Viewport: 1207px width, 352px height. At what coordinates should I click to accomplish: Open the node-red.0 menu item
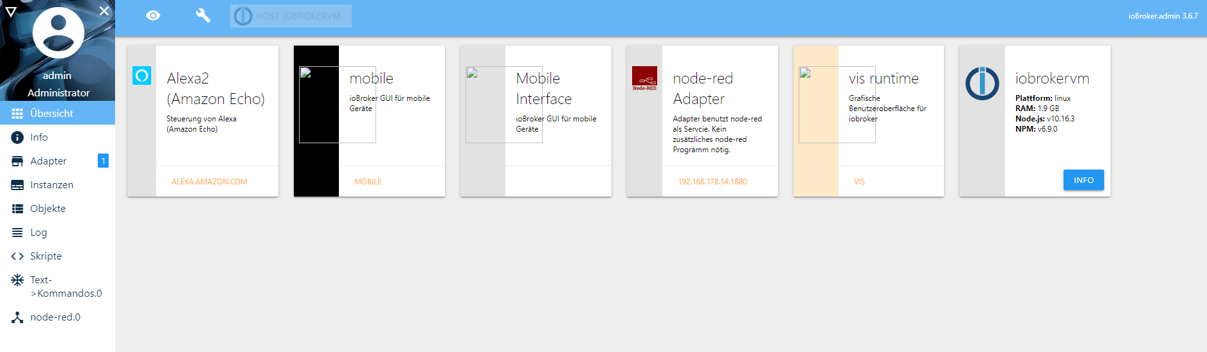pos(57,317)
